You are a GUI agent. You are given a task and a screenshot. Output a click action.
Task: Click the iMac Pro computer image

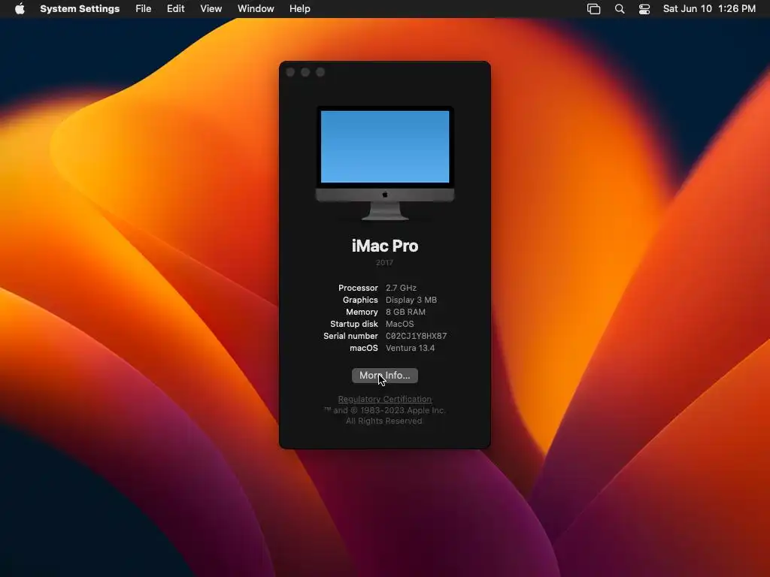tap(385, 163)
